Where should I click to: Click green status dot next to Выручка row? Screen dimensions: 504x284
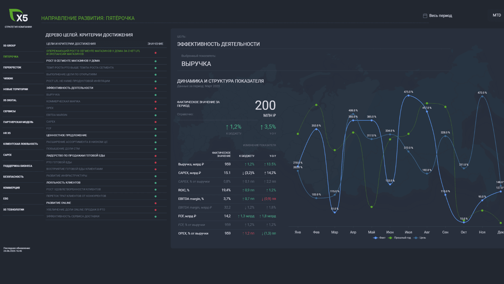point(156,95)
